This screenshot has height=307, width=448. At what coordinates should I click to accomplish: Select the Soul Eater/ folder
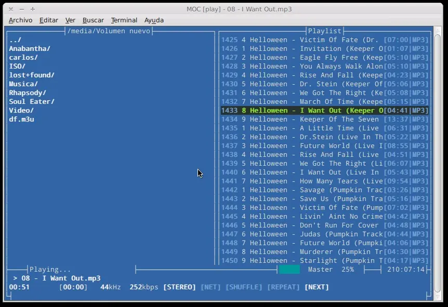(x=32, y=102)
